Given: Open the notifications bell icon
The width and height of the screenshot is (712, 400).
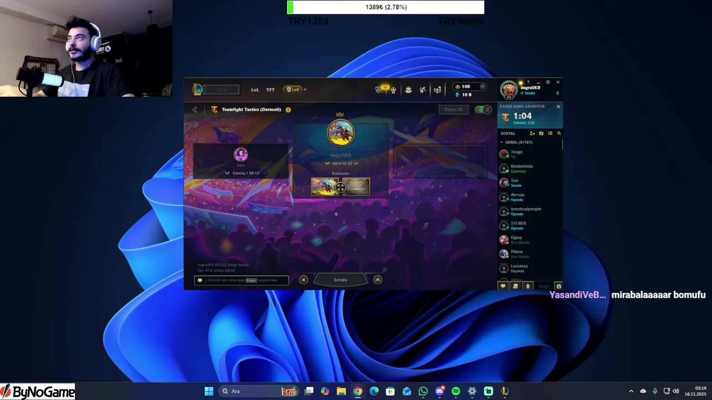Looking at the screenshot, I should point(558,93).
